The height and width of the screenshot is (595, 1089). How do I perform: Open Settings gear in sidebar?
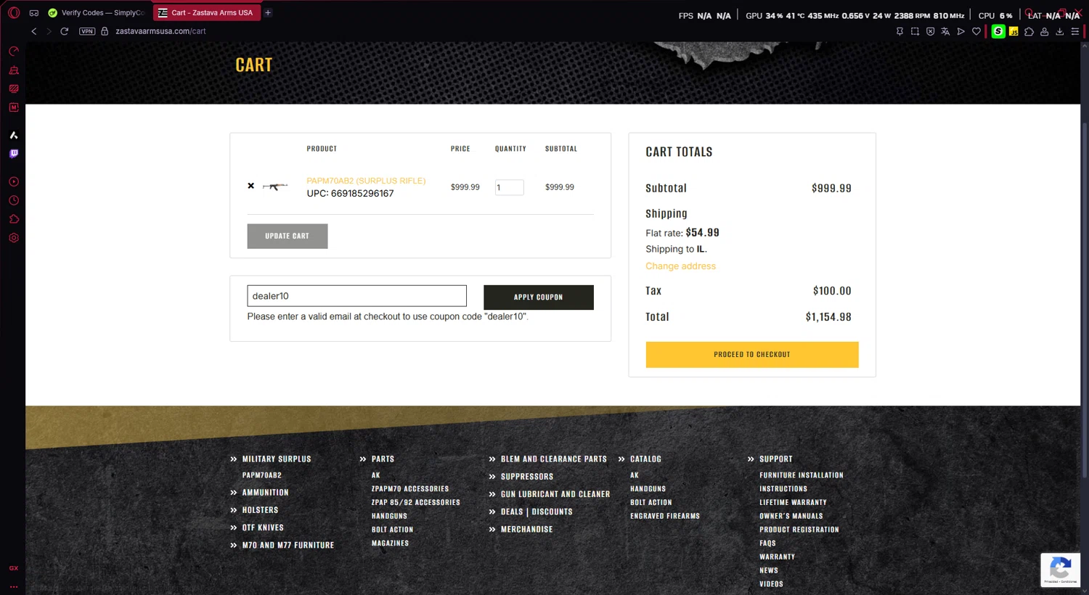tap(14, 238)
